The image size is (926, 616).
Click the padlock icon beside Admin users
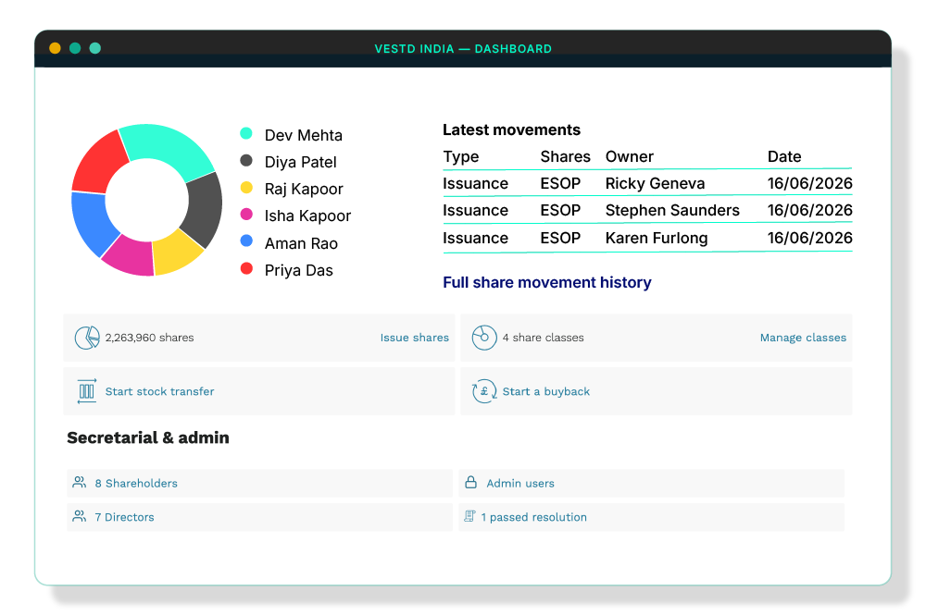(x=470, y=482)
